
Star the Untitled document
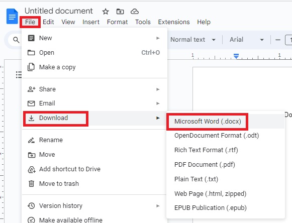coord(106,12)
